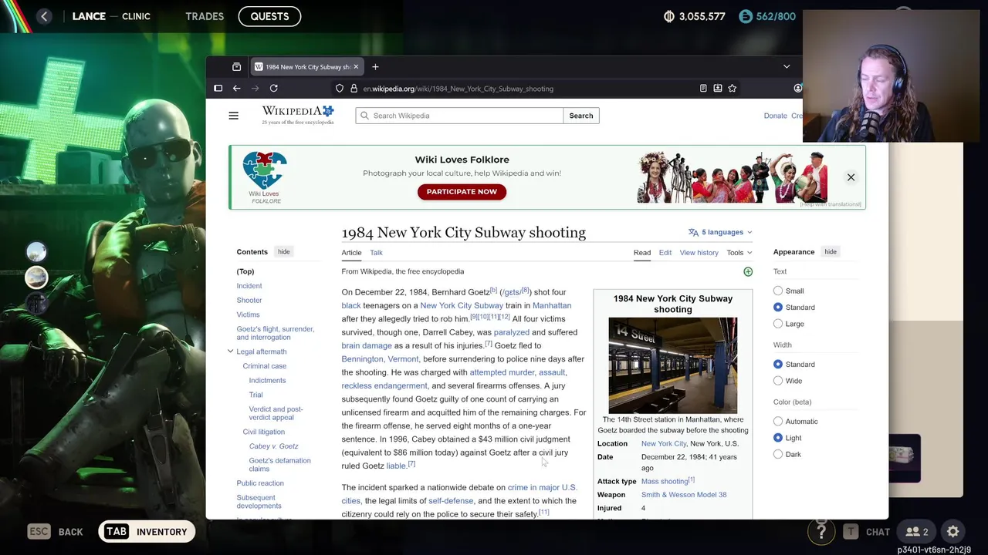This screenshot has width=988, height=555.
Task: Click the Wikipedia logo
Action: [298, 116]
